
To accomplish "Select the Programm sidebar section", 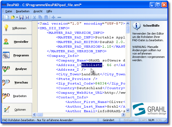I will pos(17,55).
